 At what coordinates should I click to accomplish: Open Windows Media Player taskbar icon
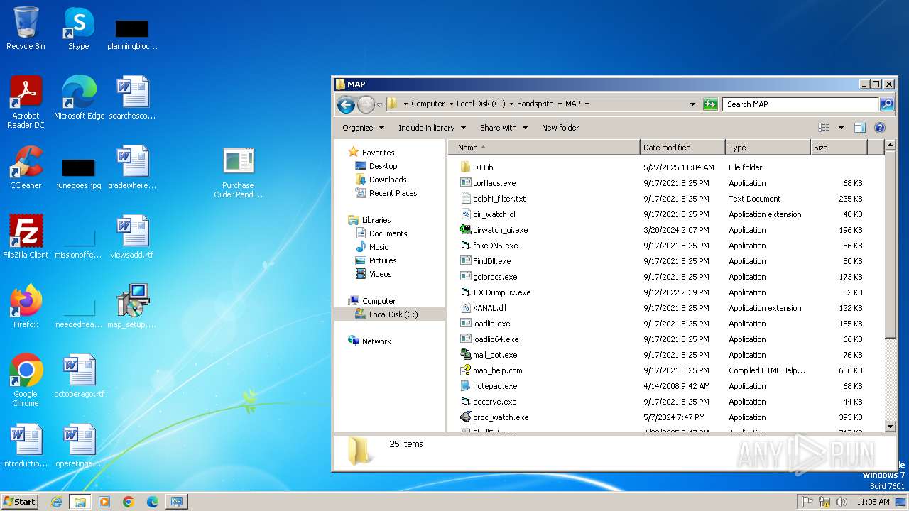104,502
